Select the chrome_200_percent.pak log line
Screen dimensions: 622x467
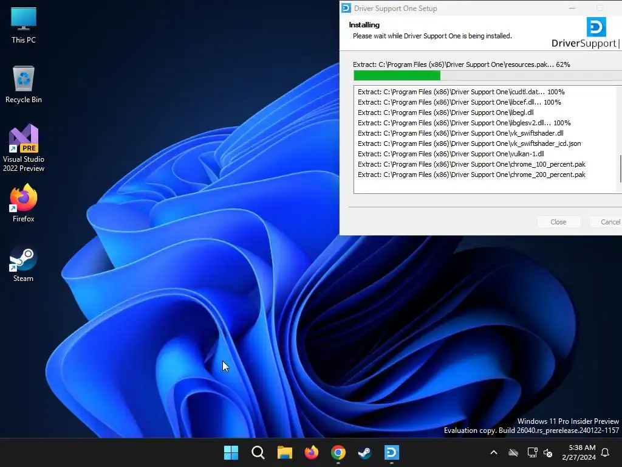click(x=471, y=175)
